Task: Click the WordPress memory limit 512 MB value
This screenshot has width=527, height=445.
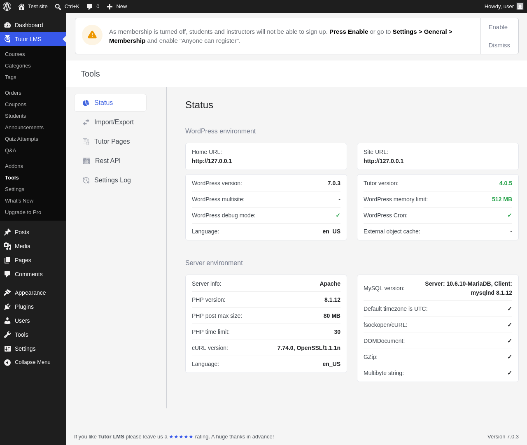Action: (502, 199)
